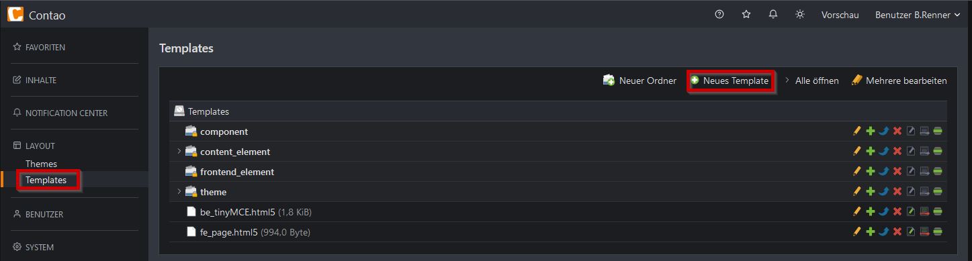The height and width of the screenshot is (261, 972).
Task: Expand the content_element folder
Action: tap(179, 152)
